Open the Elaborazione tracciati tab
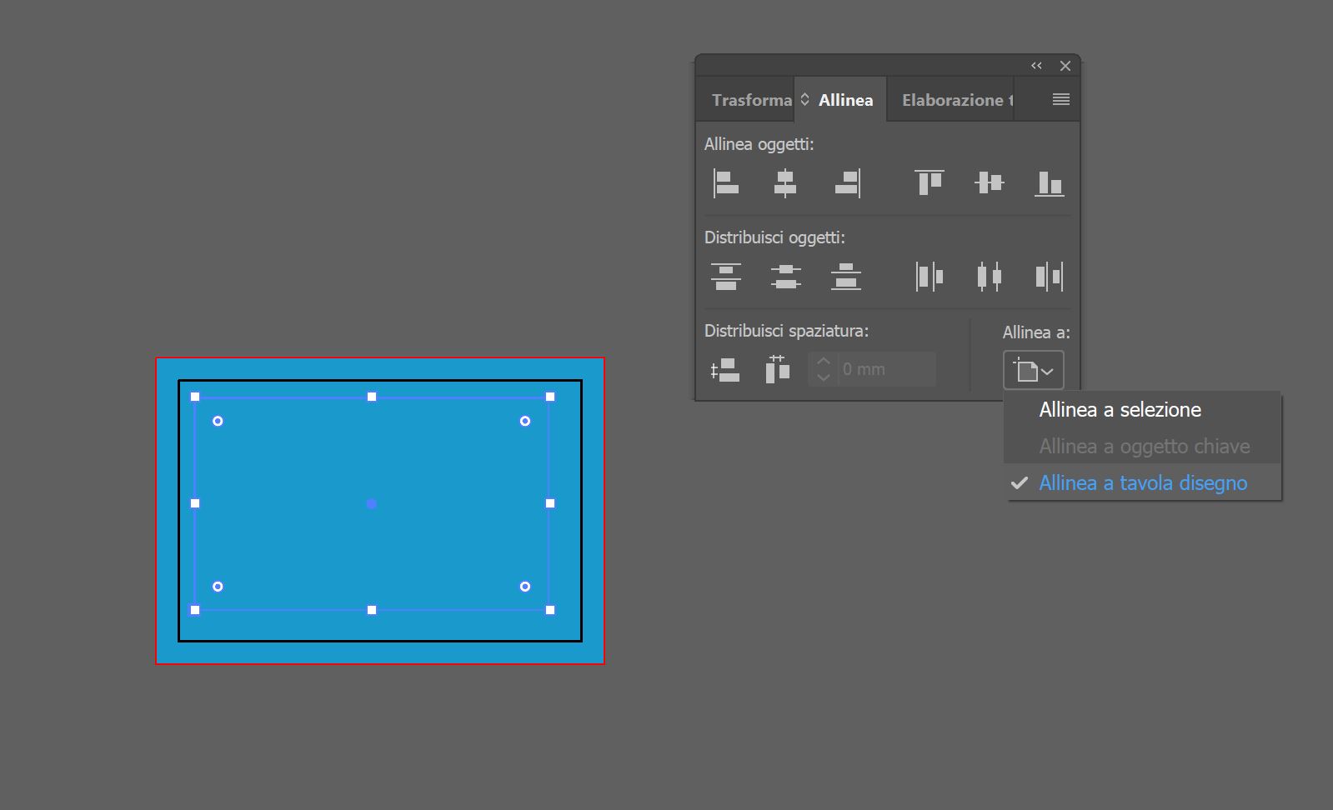 point(954,100)
